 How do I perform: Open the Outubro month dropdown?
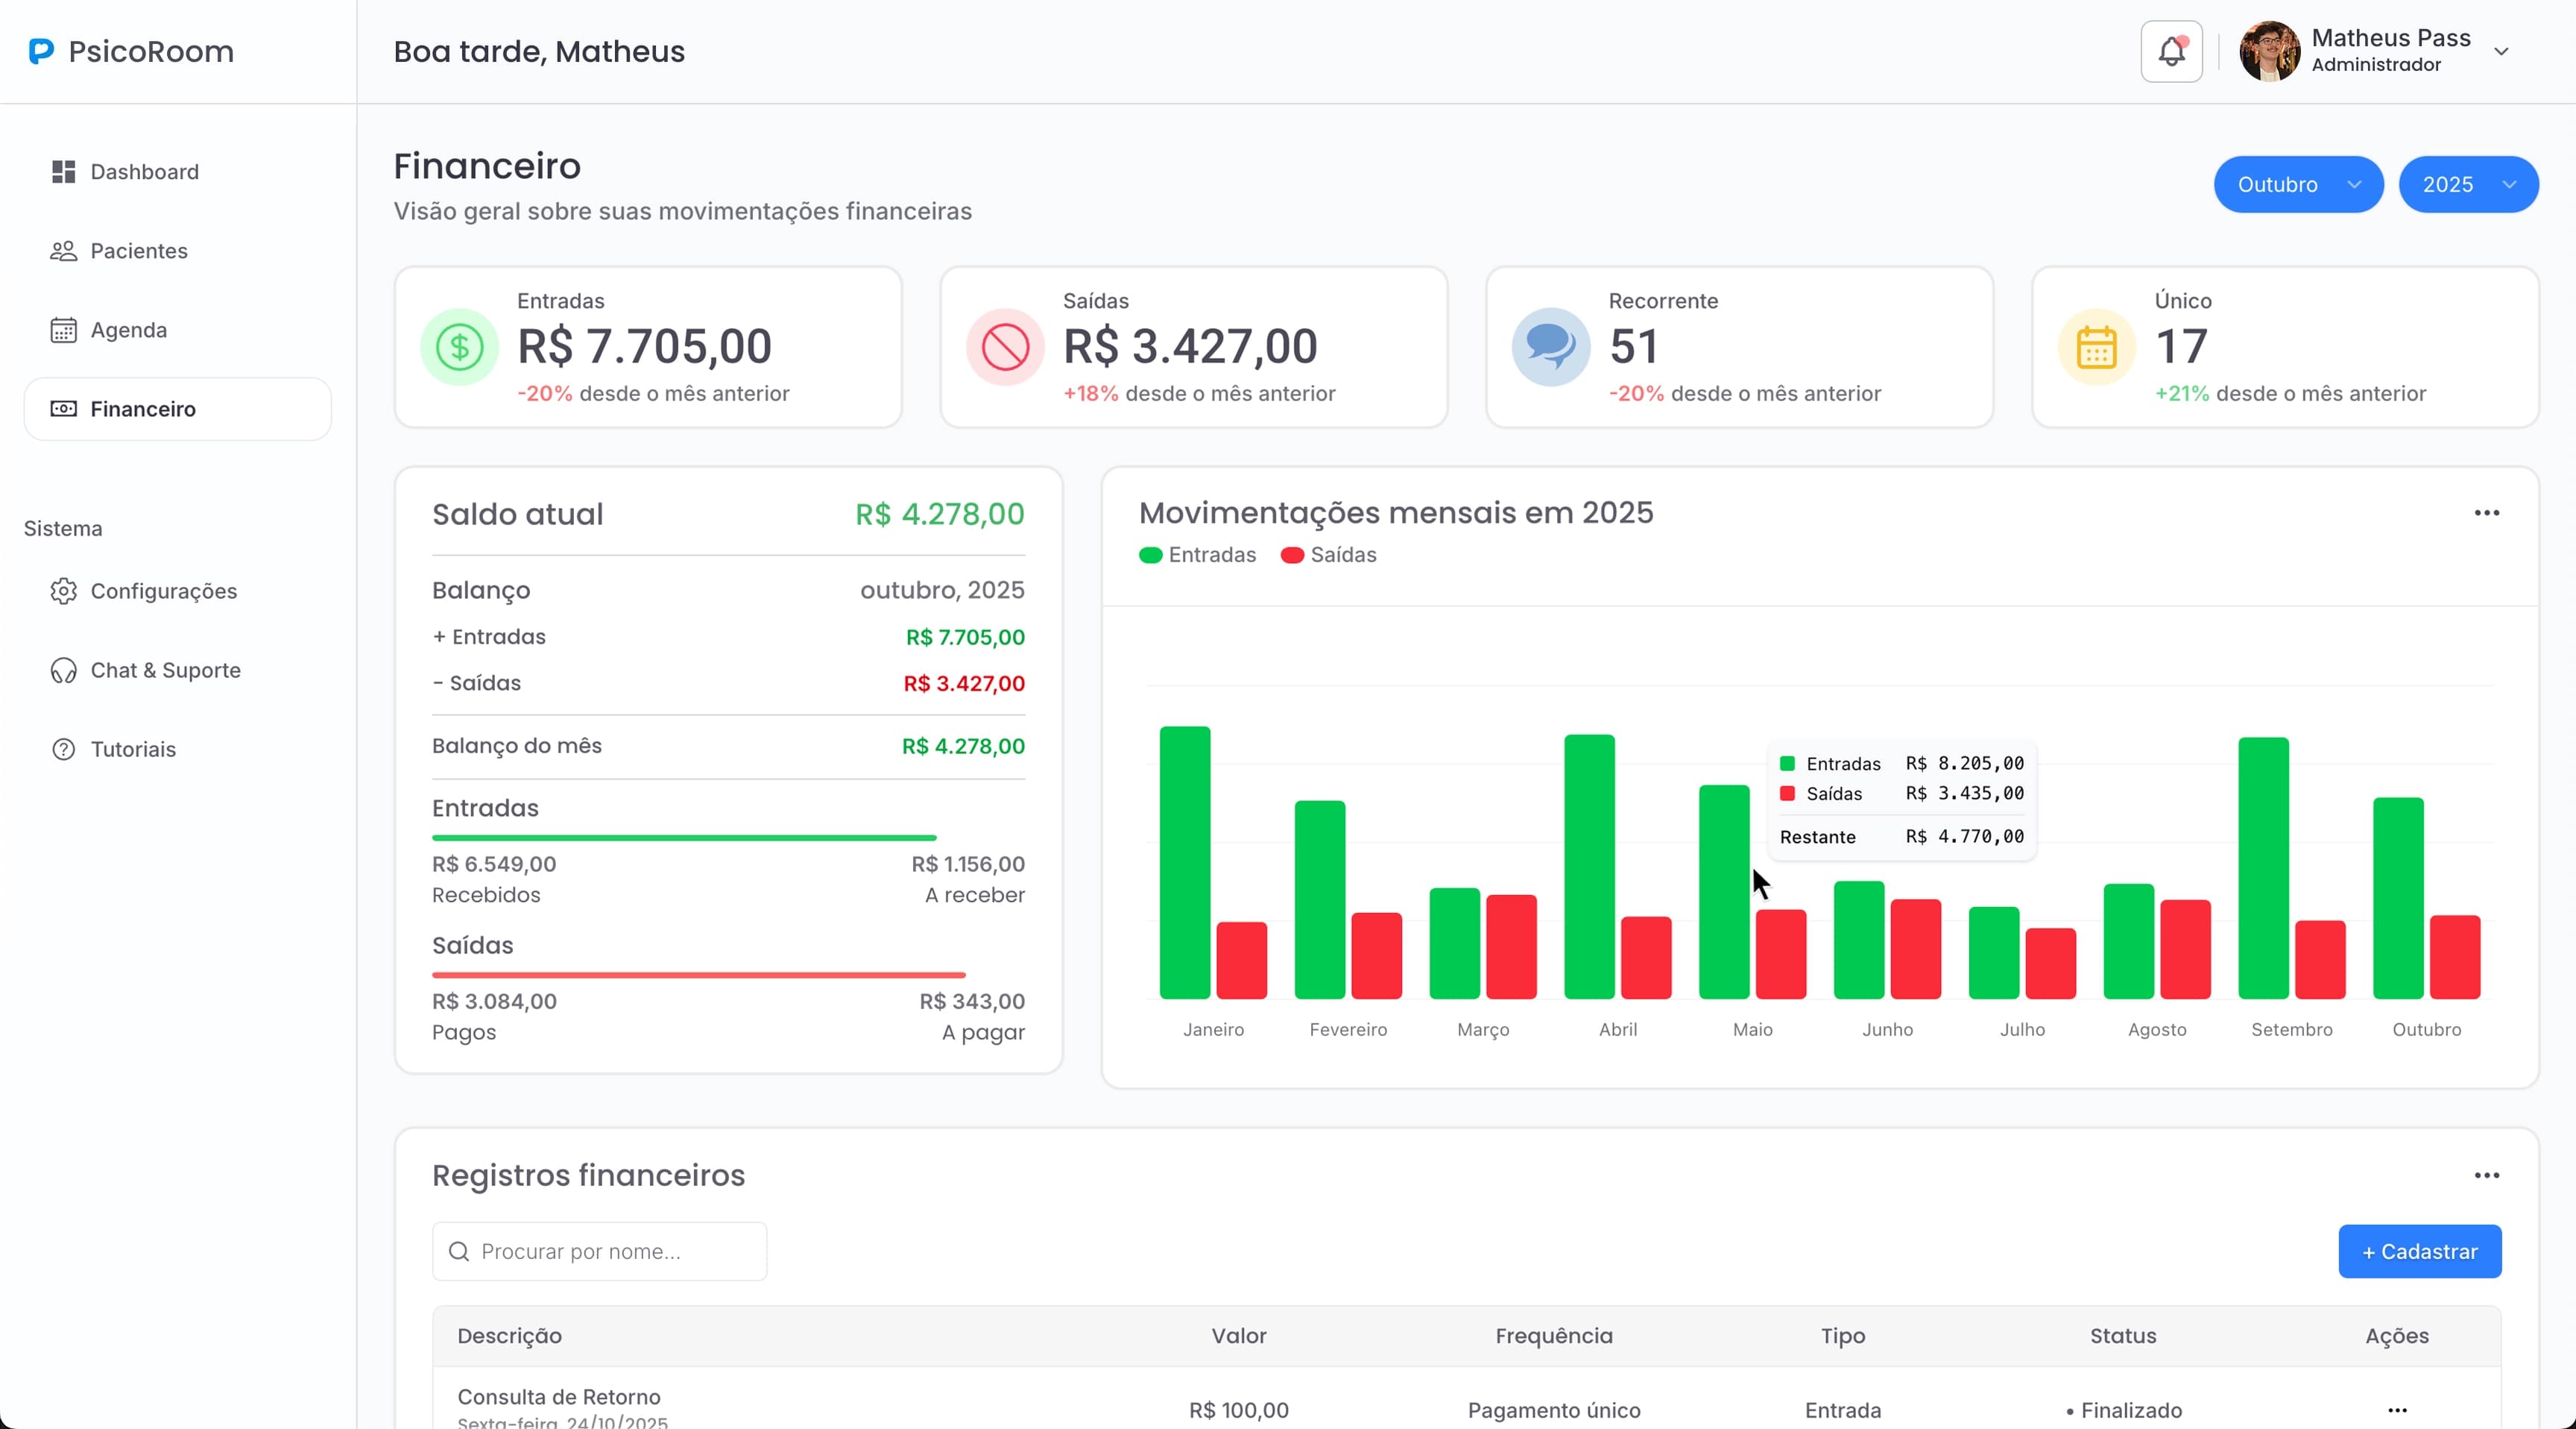coord(2297,184)
